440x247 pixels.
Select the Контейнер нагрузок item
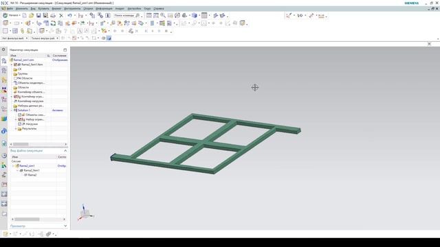pos(30,101)
